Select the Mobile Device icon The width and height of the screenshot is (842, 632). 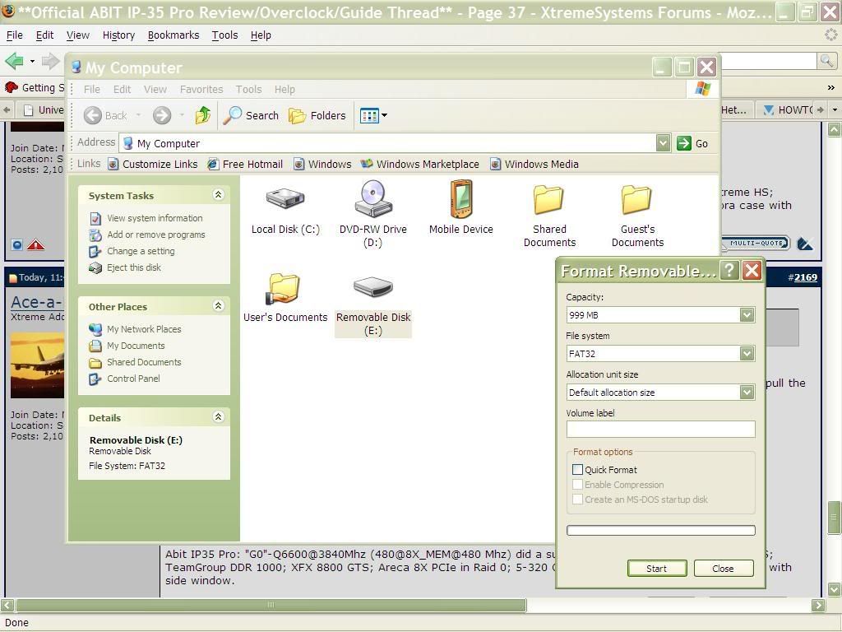pyautogui.click(x=460, y=199)
